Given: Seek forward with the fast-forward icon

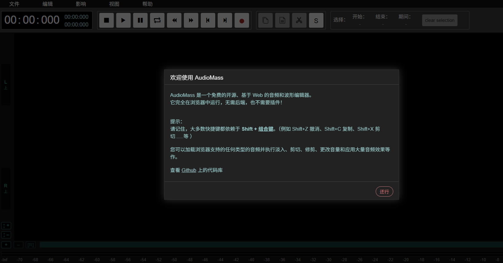Looking at the screenshot, I should tap(191, 20).
